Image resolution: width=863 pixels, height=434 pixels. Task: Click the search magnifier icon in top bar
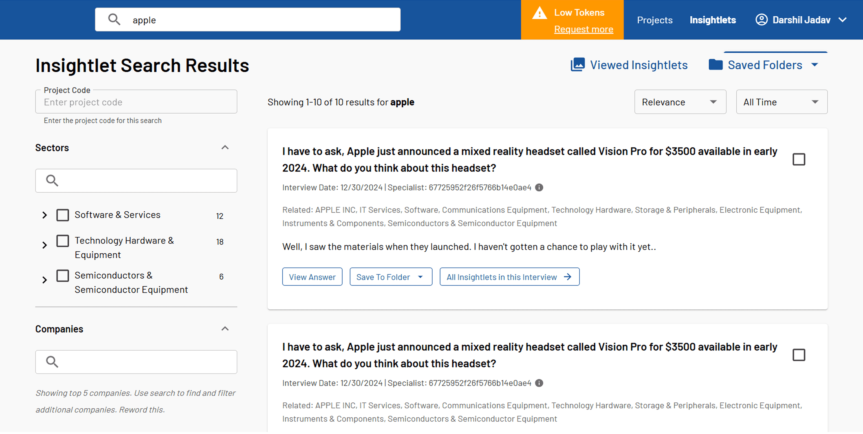114,20
